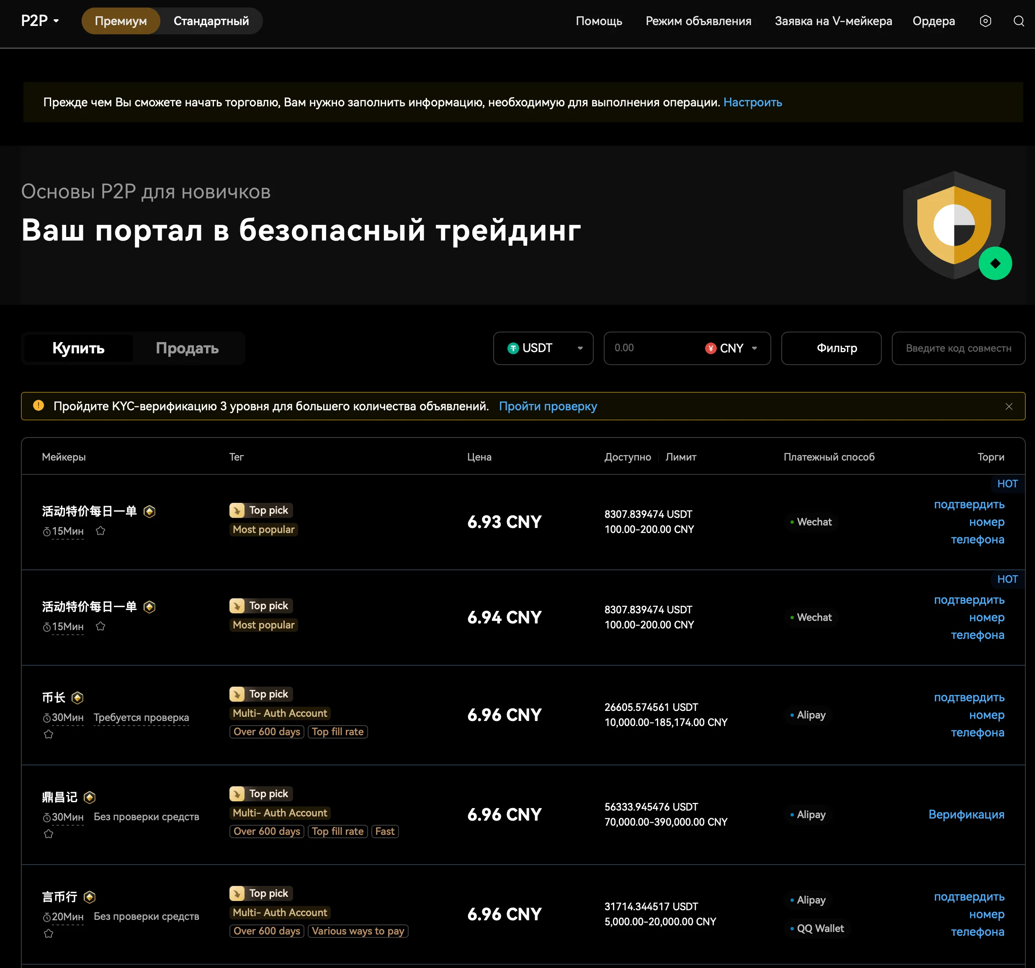Click the compatibility code input field
The height and width of the screenshot is (968, 1035).
958,348
